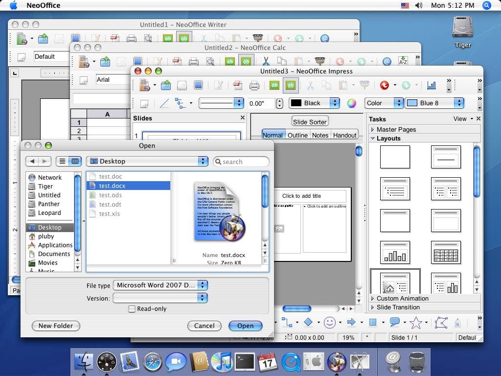Click the search field in Open dialog
Screen dimensions: 501x376
pos(241,162)
